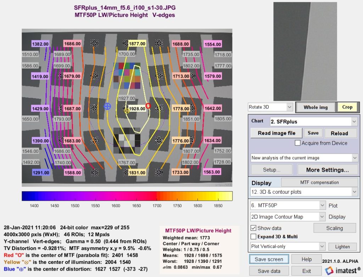Click the Read image file button

[276, 133]
